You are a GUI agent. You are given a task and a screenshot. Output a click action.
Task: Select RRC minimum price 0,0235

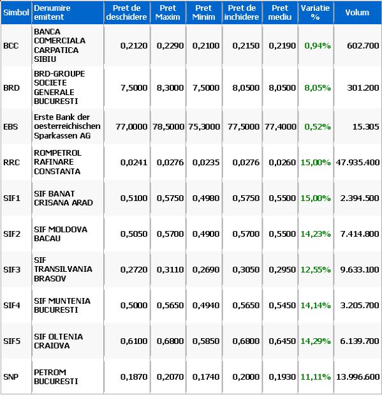[206, 163]
